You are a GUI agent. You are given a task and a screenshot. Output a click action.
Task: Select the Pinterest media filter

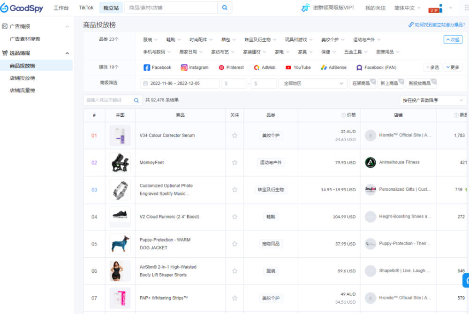pyautogui.click(x=231, y=67)
